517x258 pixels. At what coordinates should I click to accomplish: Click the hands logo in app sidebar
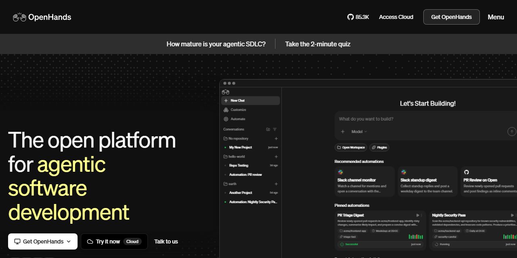[x=225, y=92]
